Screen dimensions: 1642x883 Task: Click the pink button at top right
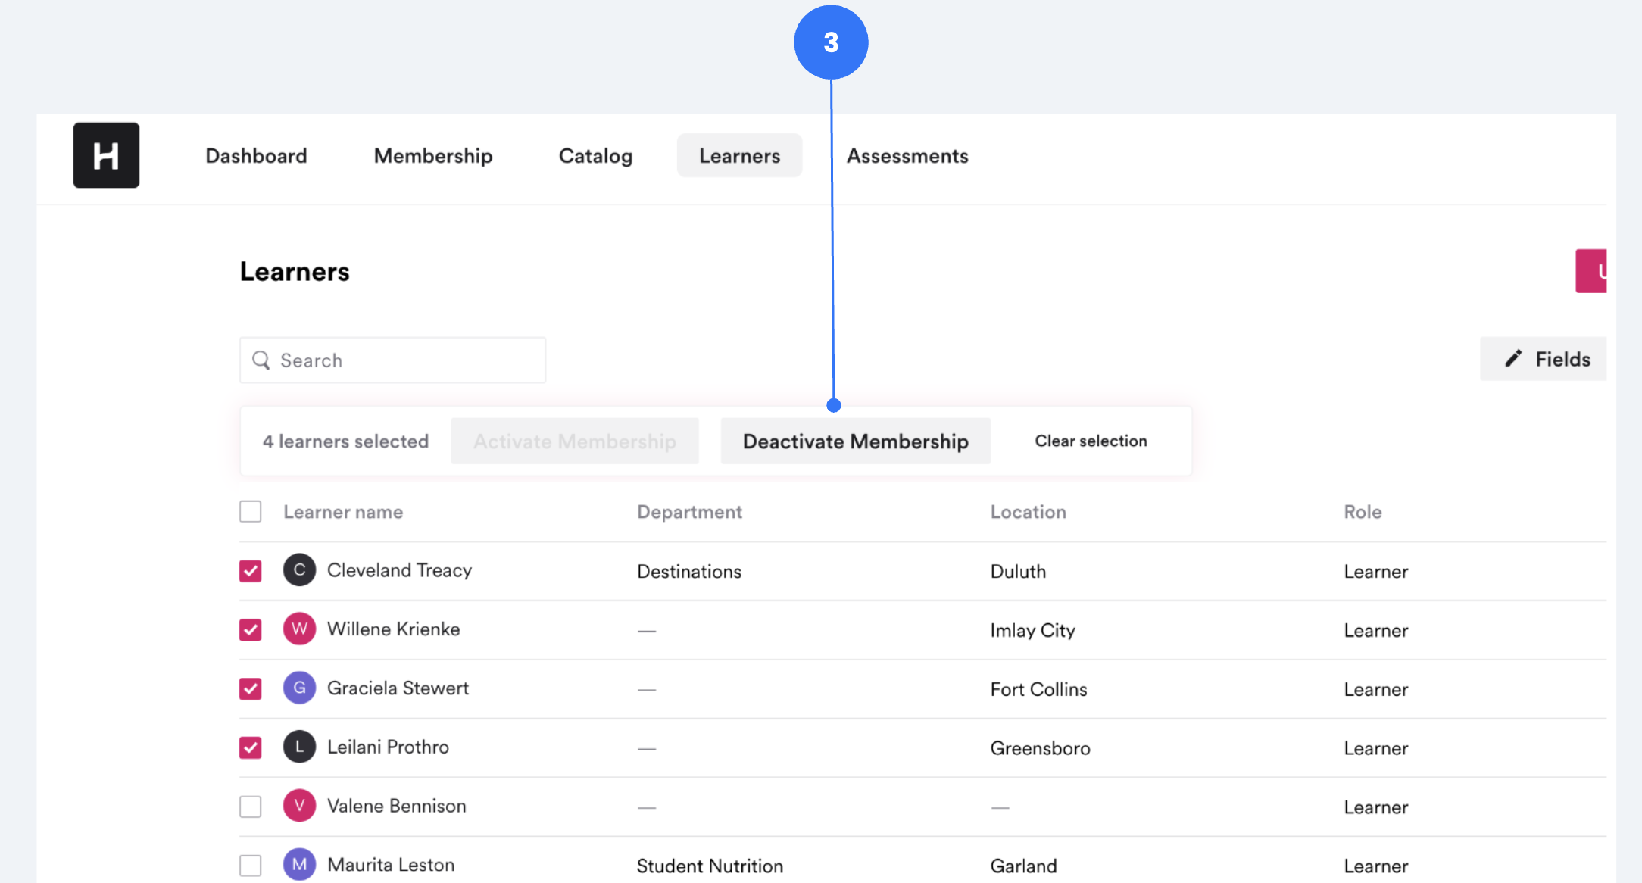(x=1591, y=271)
